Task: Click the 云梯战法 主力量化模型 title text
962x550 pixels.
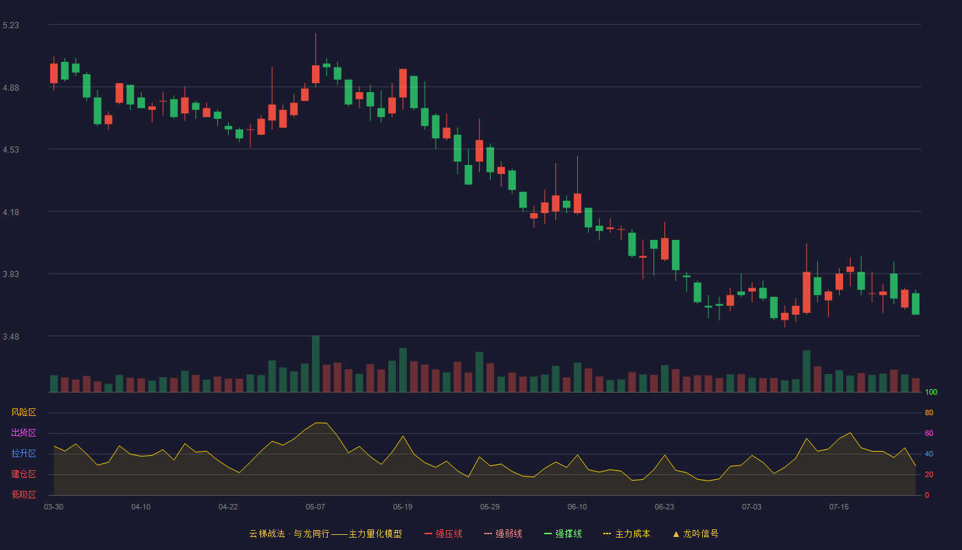Action: (326, 533)
